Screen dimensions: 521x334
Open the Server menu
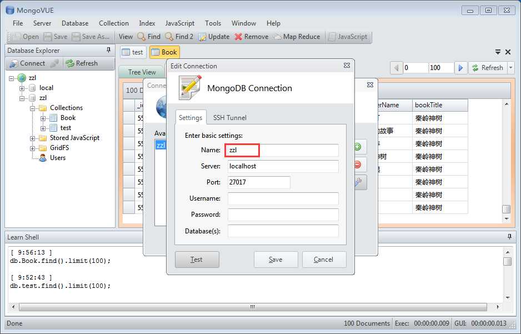42,23
